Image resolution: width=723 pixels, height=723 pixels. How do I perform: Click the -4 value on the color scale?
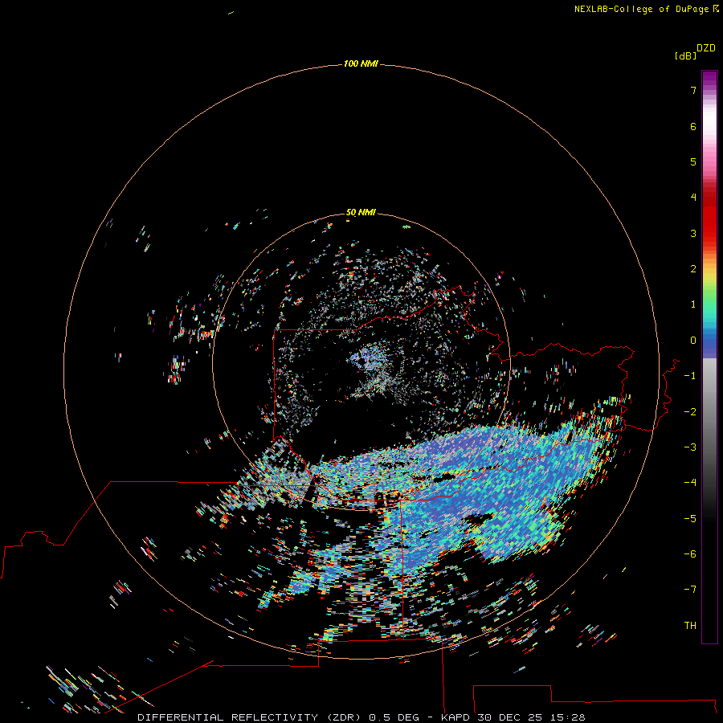coord(690,483)
